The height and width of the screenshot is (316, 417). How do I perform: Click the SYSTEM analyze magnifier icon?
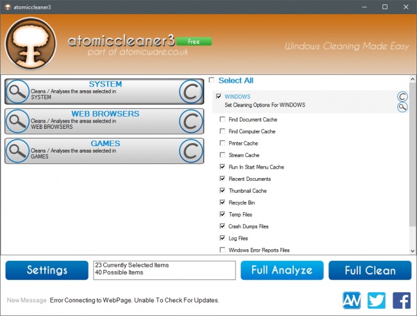point(17,92)
